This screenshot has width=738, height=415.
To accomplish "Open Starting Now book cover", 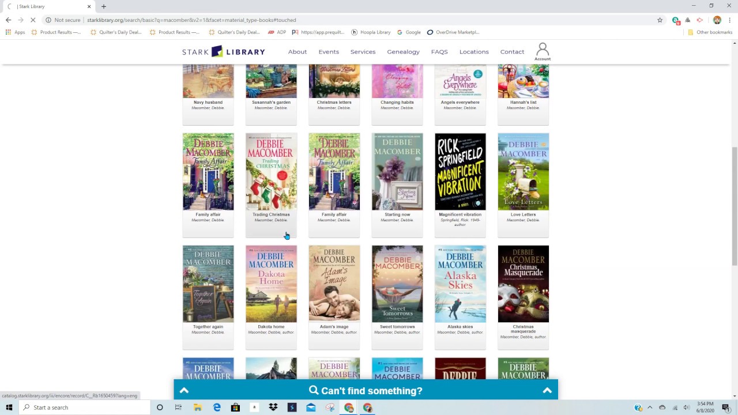I will (x=397, y=172).
